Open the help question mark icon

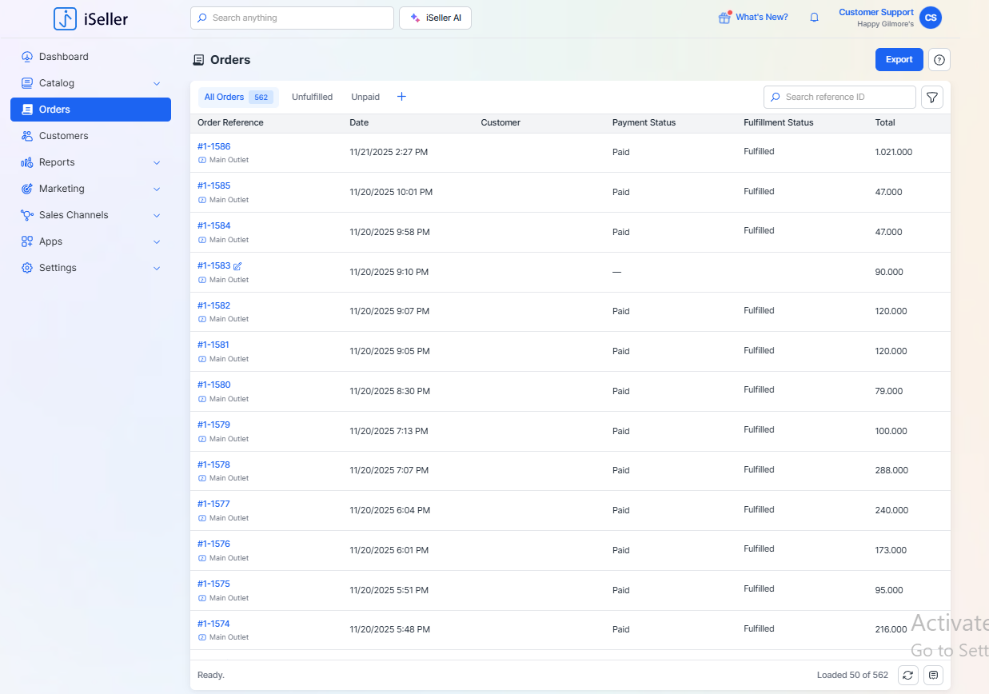click(x=939, y=60)
